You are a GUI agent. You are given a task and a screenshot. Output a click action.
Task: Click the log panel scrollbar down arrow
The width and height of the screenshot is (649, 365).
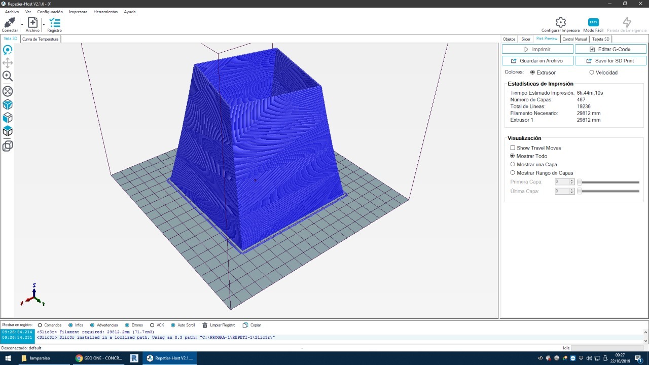[645, 341]
